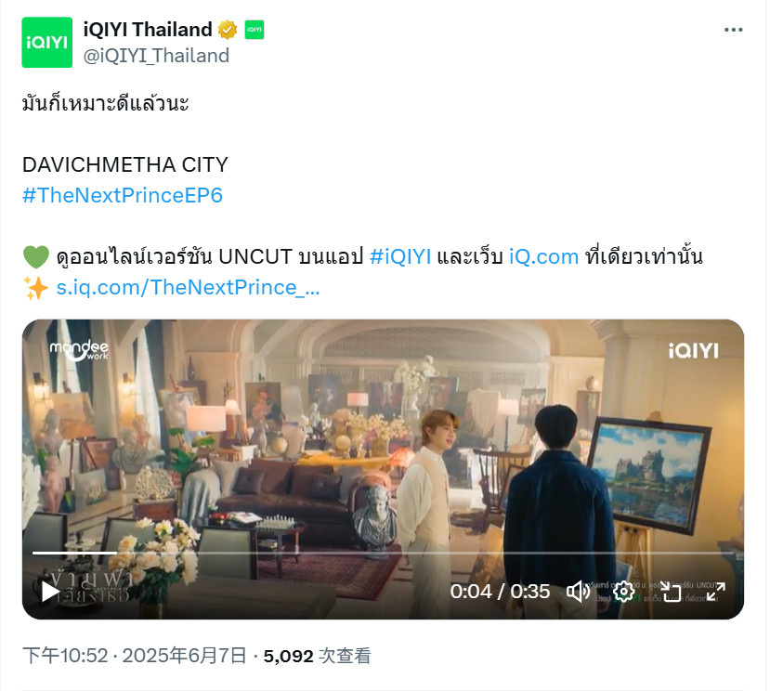
Task: Play the video with the play button
Action: pyautogui.click(x=49, y=592)
